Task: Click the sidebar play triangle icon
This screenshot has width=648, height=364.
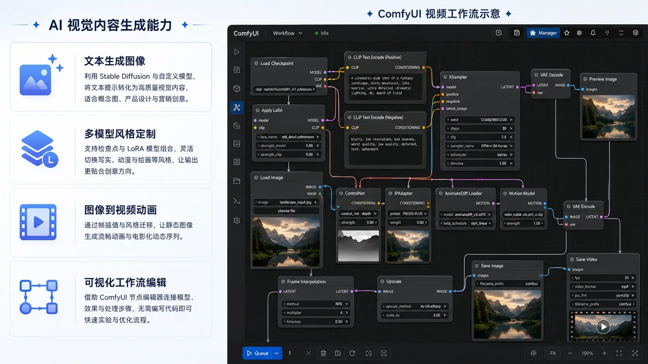Action: [x=237, y=52]
